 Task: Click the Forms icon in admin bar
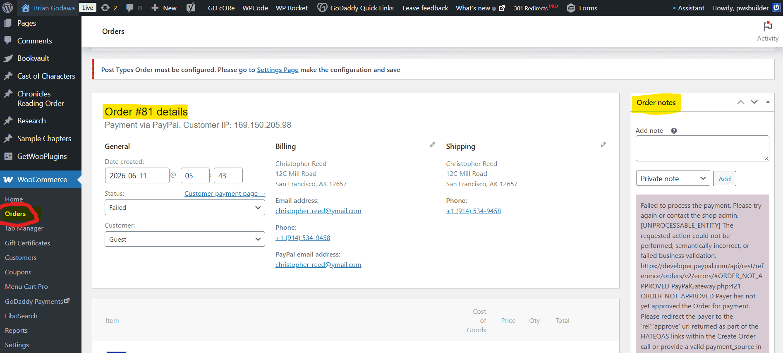click(571, 8)
